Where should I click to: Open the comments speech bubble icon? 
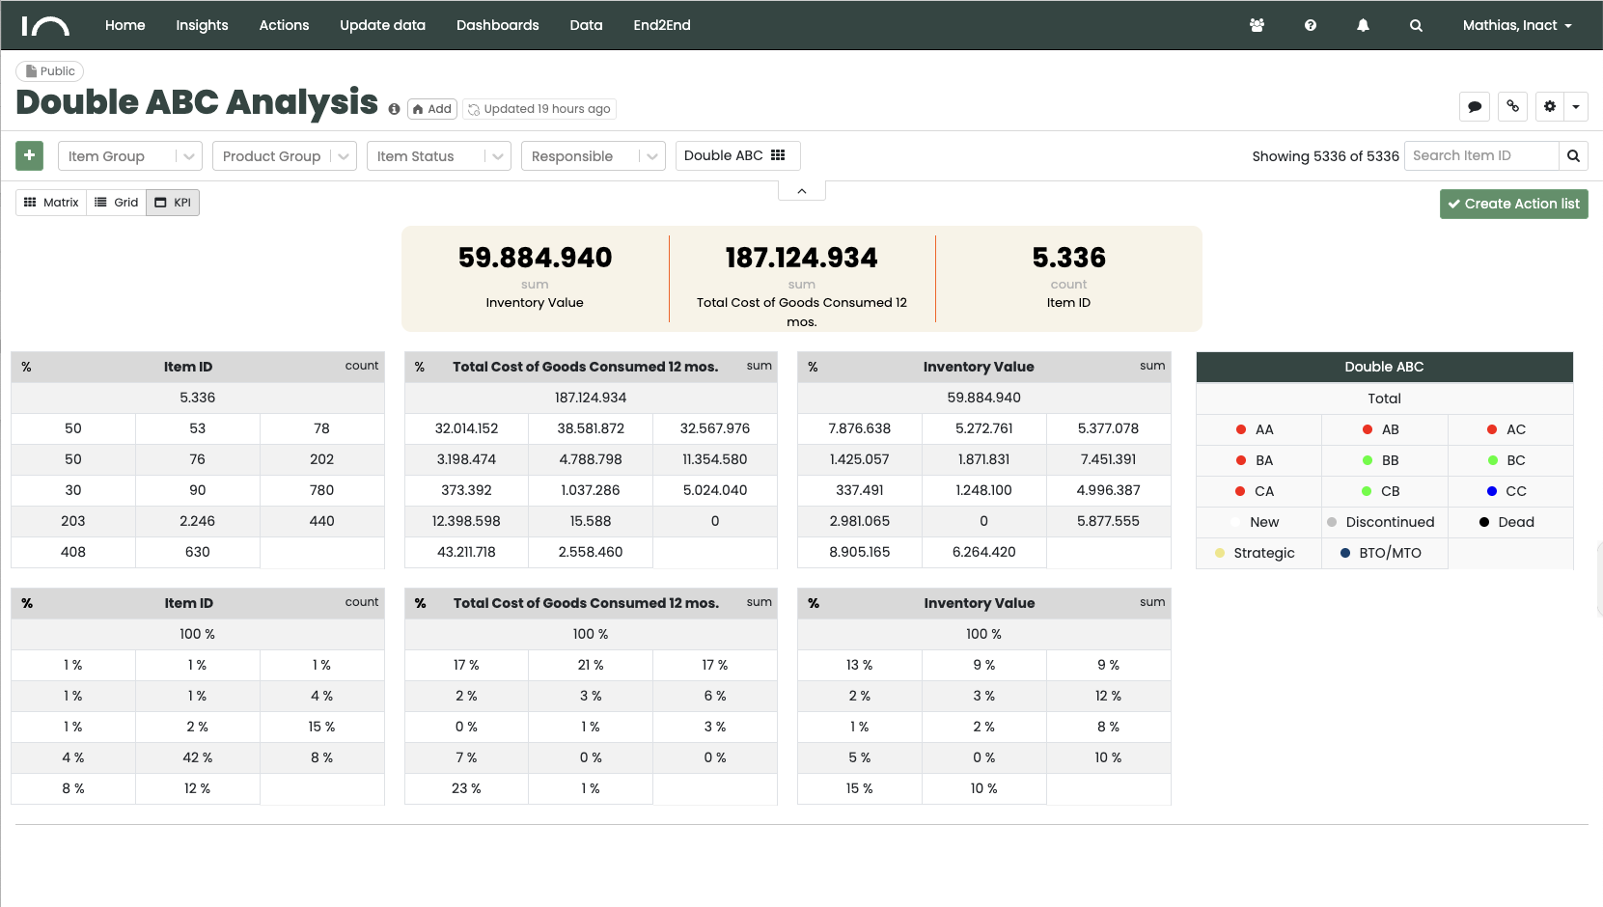pyautogui.click(x=1475, y=106)
